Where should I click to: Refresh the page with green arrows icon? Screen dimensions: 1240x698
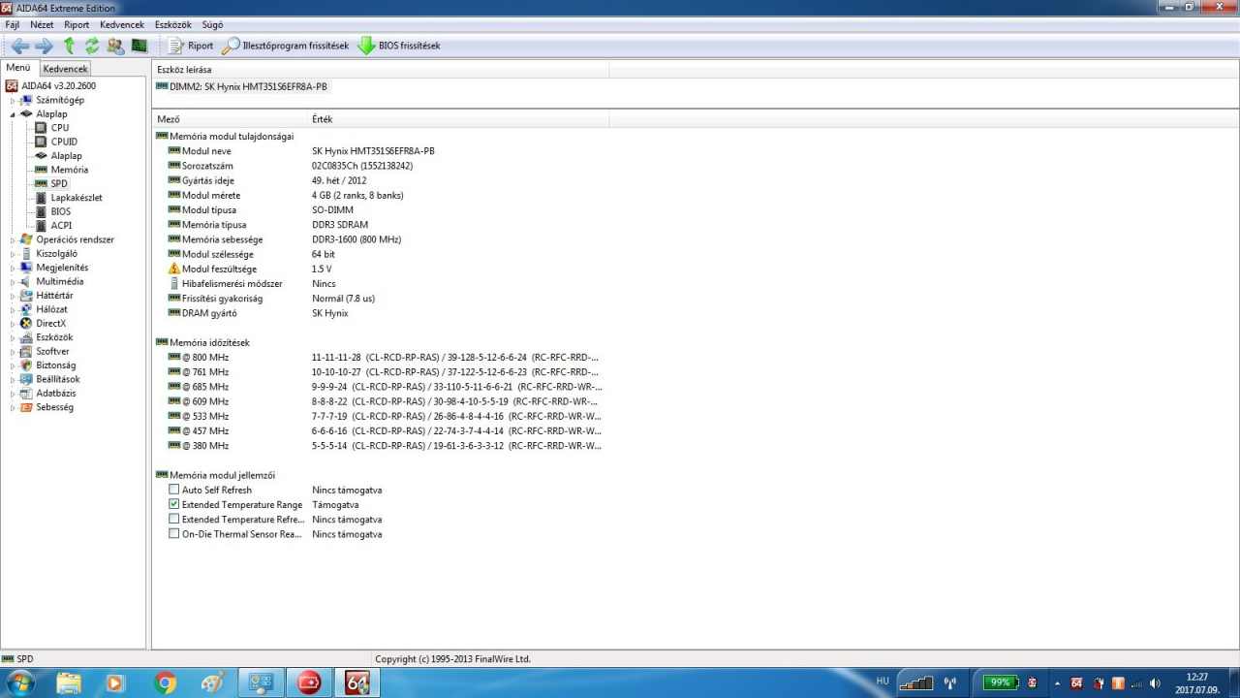tap(92, 46)
